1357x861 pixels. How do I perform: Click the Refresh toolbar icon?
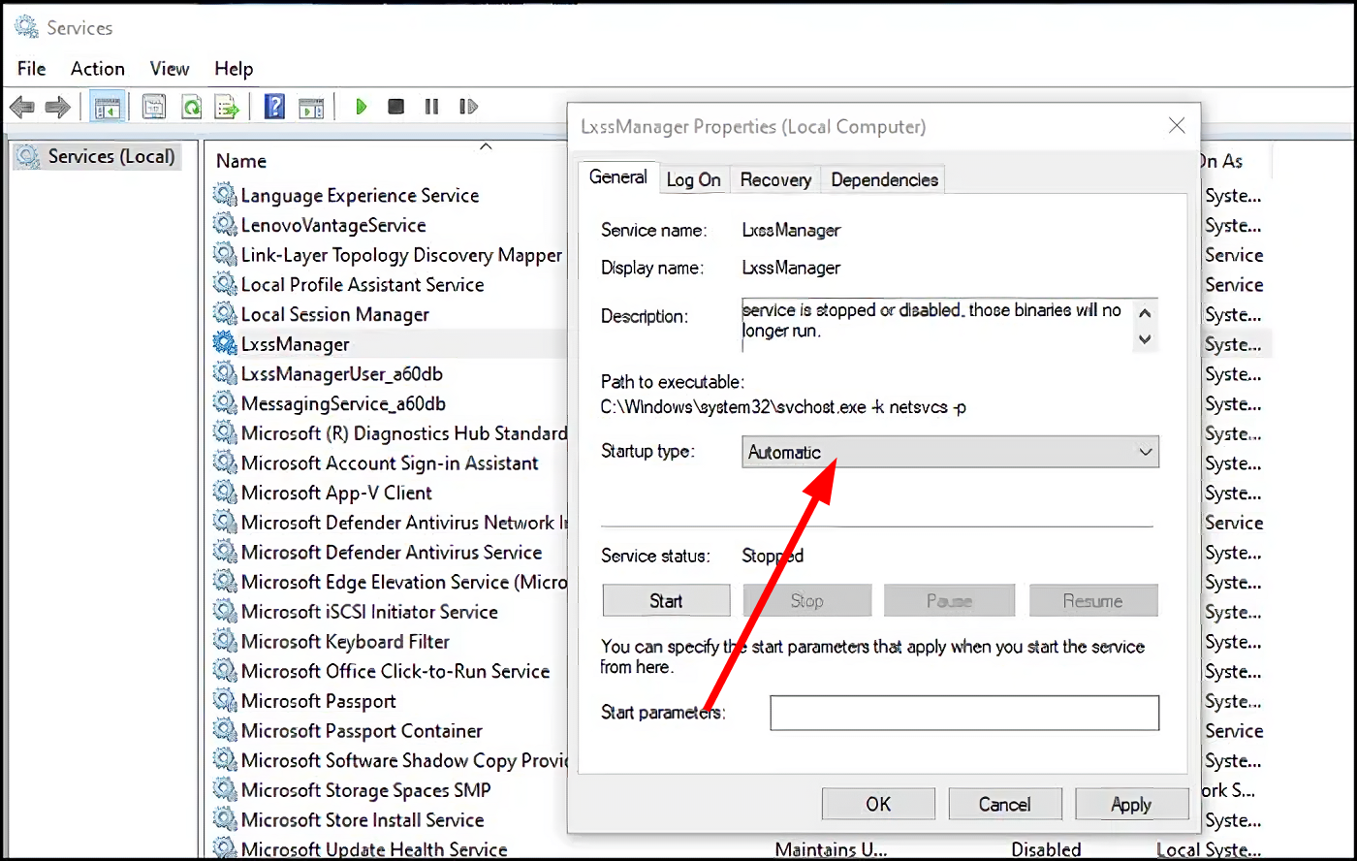click(191, 107)
